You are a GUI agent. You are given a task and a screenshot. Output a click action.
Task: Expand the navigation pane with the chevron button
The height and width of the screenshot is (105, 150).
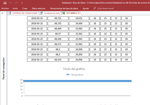2,13
